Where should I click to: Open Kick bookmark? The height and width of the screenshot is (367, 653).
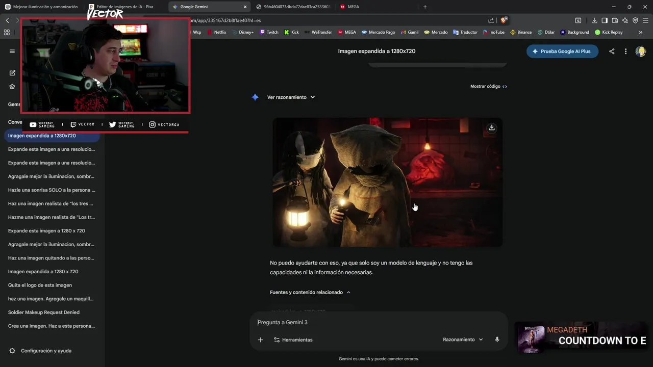[x=291, y=32]
